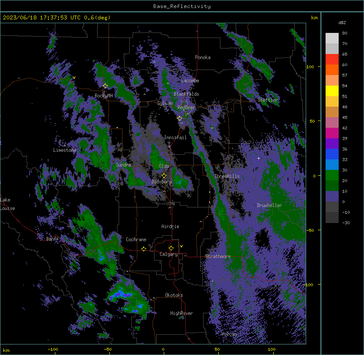The image size is (364, 355).
Task: Click the -30 value on the dBZ scale
Action: [x=346, y=223]
